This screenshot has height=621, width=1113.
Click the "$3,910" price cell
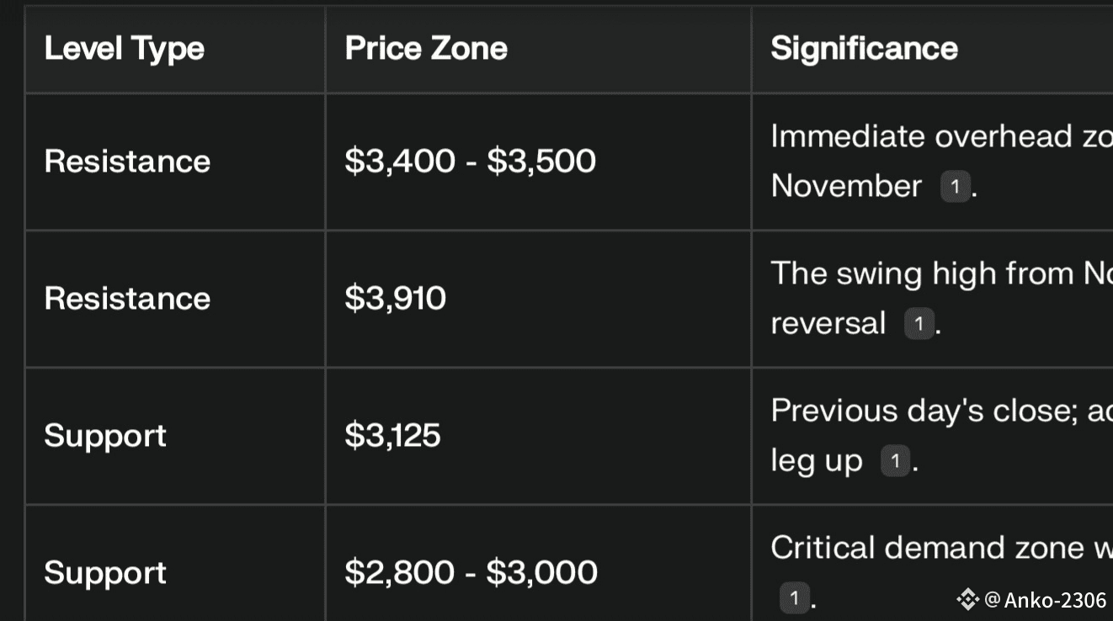[395, 299]
